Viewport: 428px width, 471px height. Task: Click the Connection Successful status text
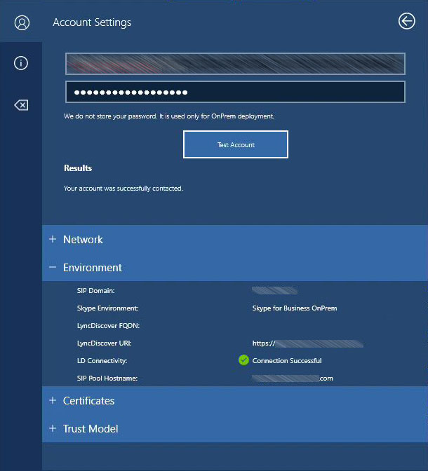(x=287, y=361)
